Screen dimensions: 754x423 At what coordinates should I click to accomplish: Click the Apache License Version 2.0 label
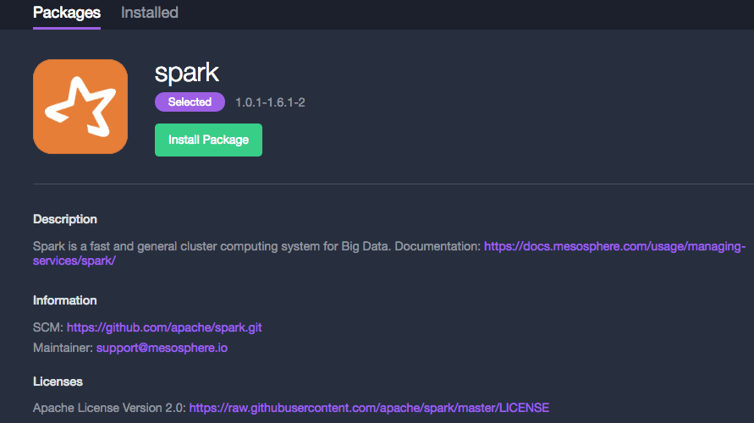pos(108,408)
